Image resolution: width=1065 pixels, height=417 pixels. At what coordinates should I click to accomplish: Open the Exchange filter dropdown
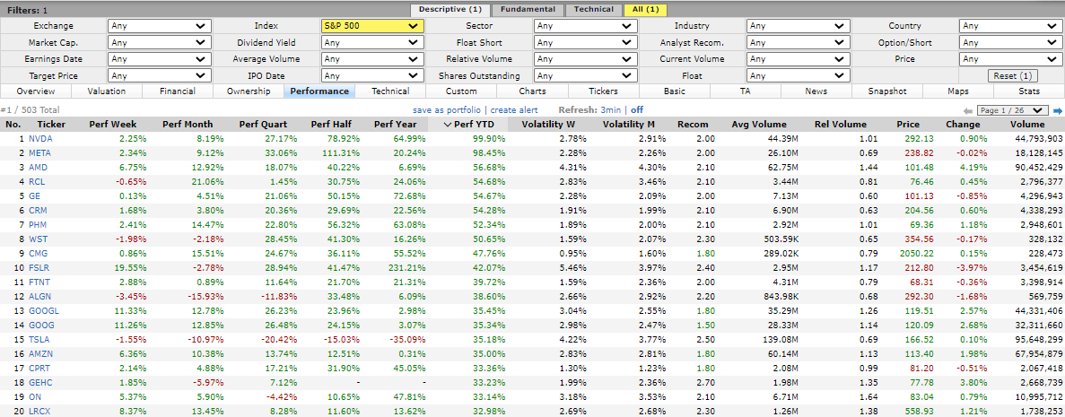[x=160, y=26]
